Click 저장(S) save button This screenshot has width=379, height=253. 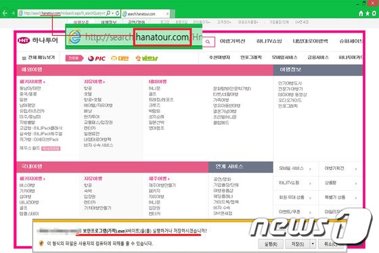pos(298,244)
